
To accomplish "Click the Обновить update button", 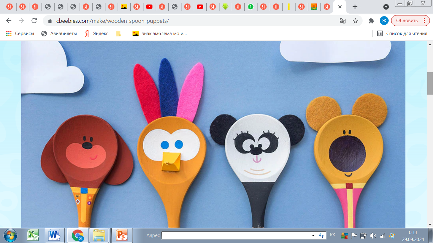I will (410, 21).
